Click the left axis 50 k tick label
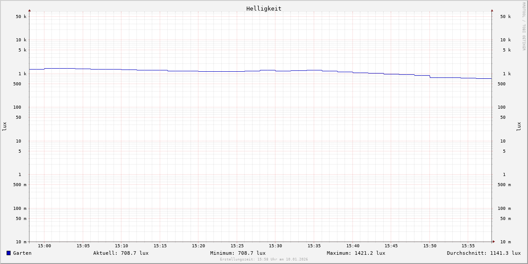 (x=21, y=17)
